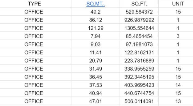This screenshot has width=193, height=106.
Task: Select the cell with value 86.12
Action: click(x=95, y=20)
